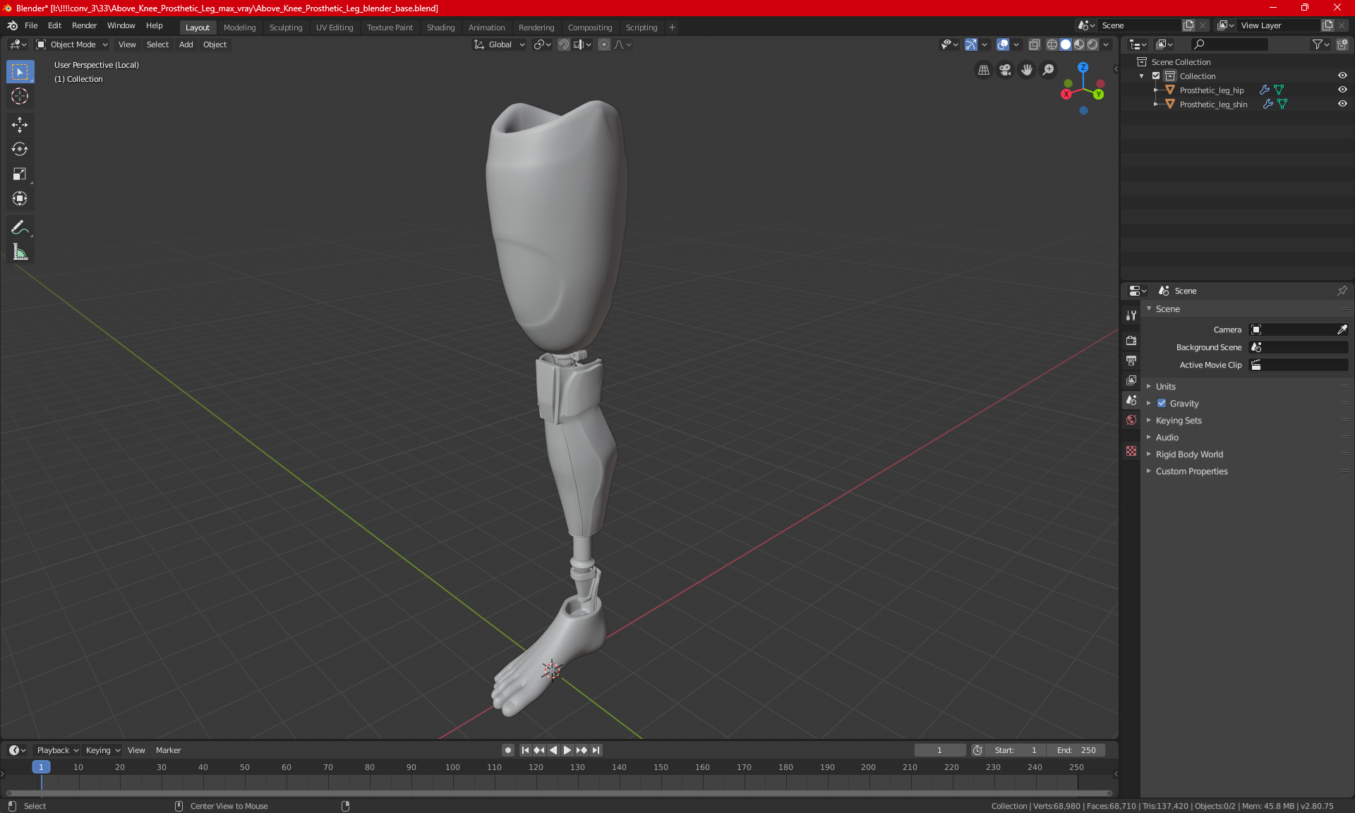Toggle X-Ray display
This screenshot has height=813, width=1355.
1034,44
